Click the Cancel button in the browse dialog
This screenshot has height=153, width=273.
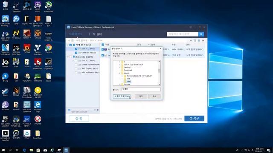tap(154, 96)
